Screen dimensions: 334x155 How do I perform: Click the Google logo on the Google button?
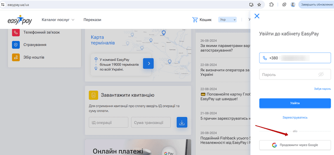pos(274,145)
